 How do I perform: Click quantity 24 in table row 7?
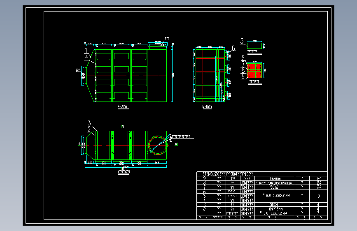(x=319, y=187)
